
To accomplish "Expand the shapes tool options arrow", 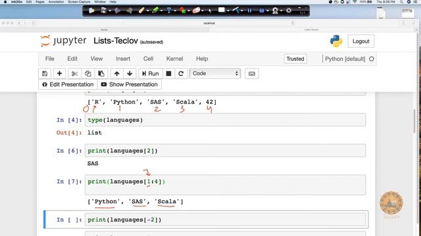I will click(x=189, y=11).
